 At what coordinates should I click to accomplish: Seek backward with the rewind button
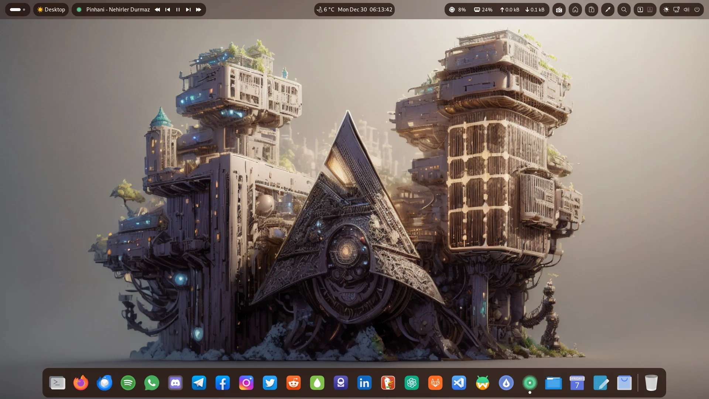157,10
